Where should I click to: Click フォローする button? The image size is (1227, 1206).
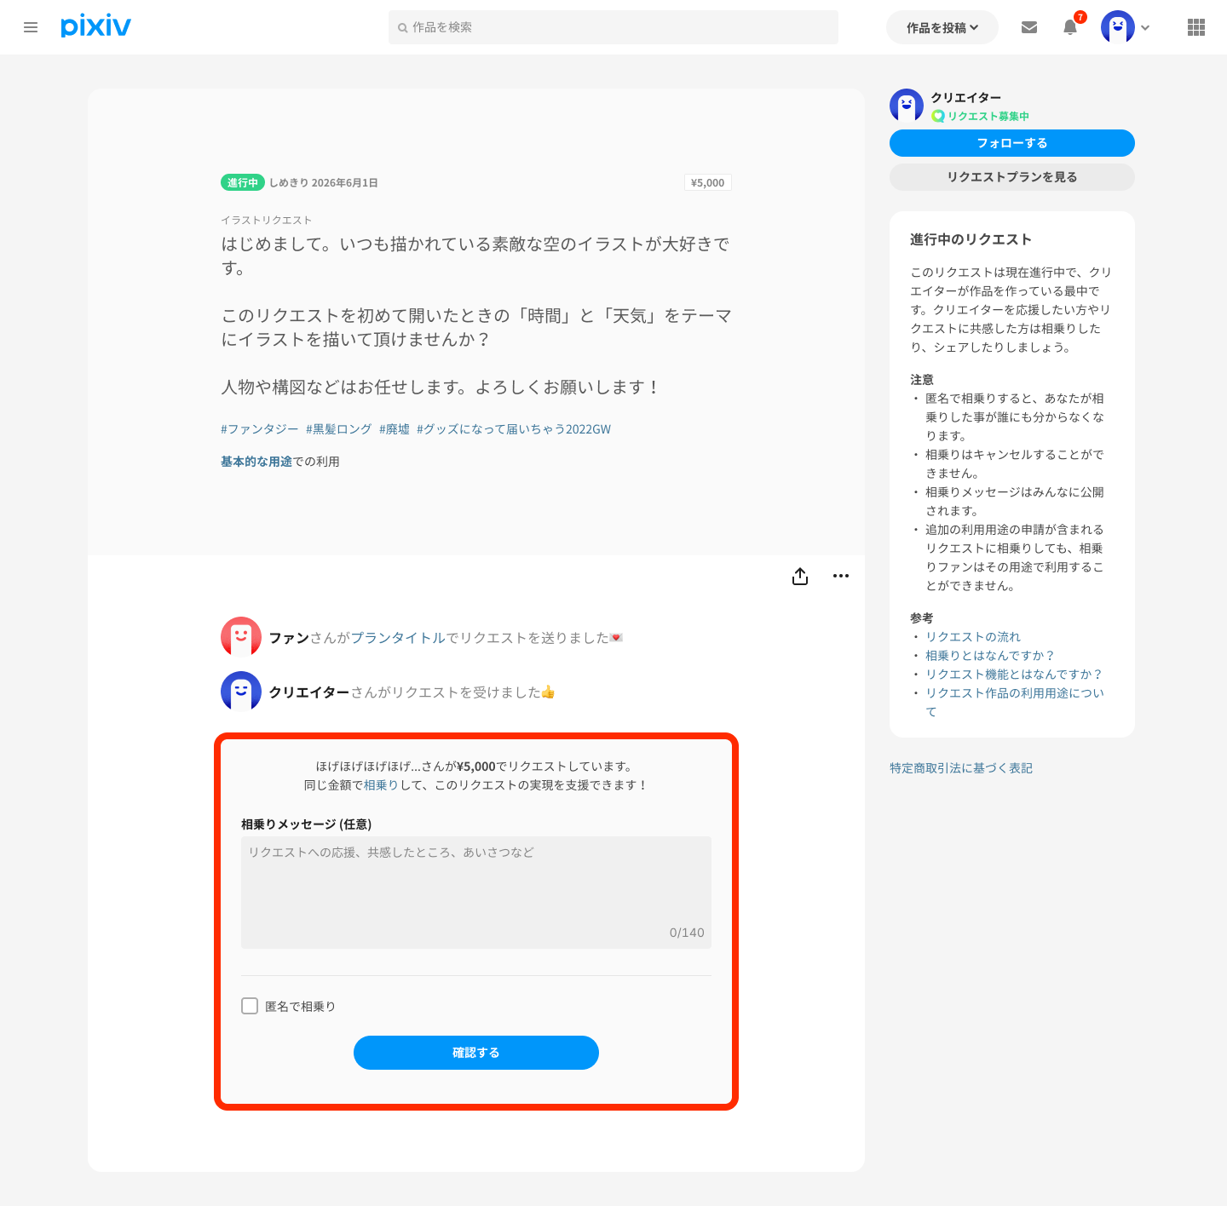(x=1012, y=143)
